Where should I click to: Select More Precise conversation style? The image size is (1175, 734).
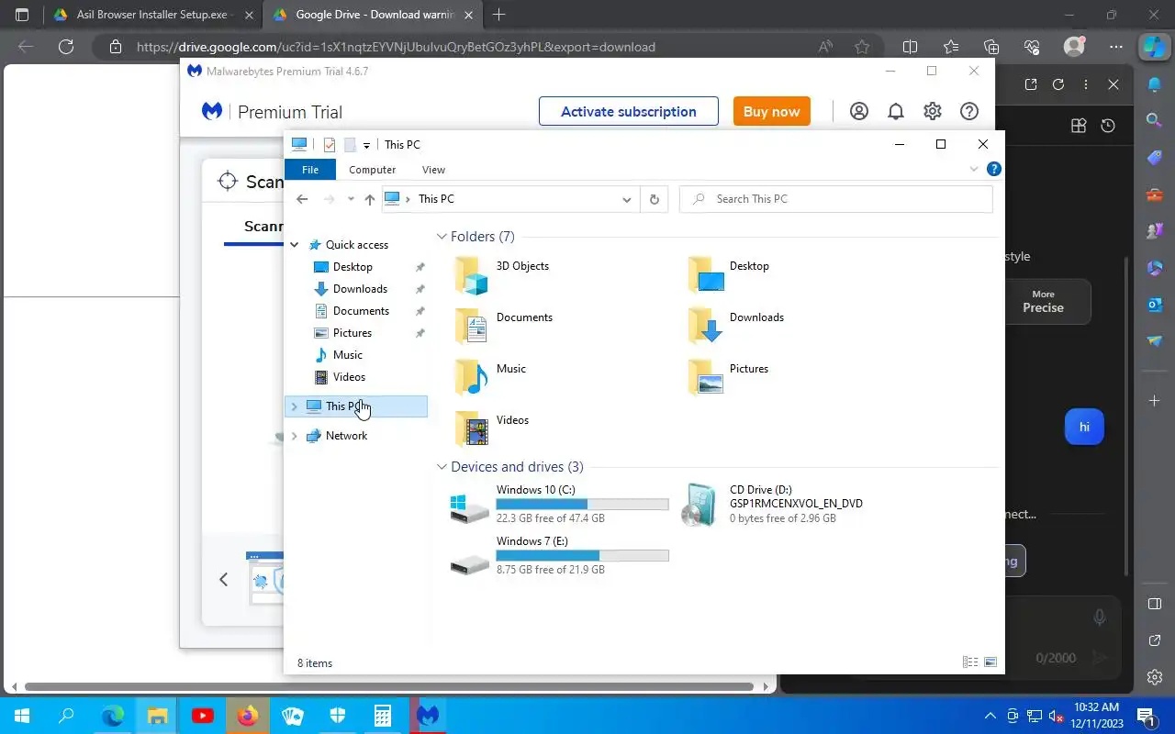(1044, 302)
